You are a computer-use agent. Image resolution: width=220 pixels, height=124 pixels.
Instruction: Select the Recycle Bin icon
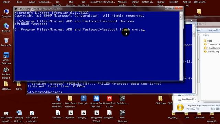pyautogui.click(x=6, y=42)
